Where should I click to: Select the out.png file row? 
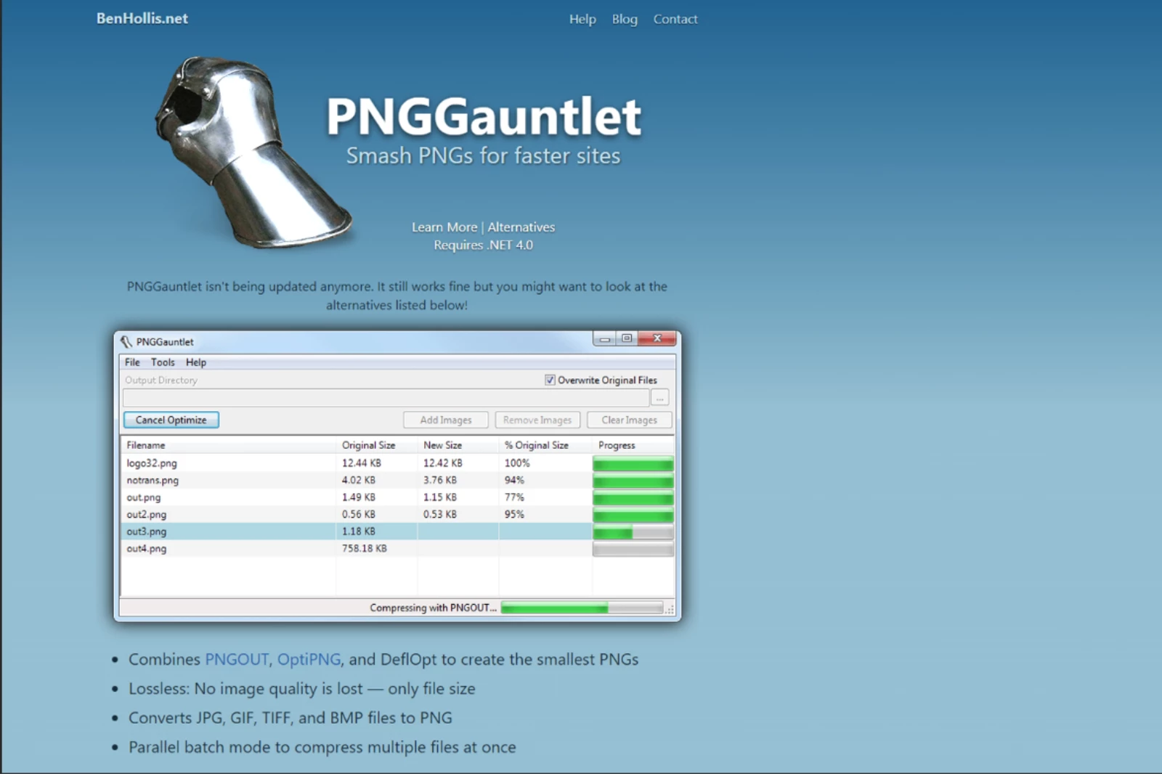click(x=397, y=497)
